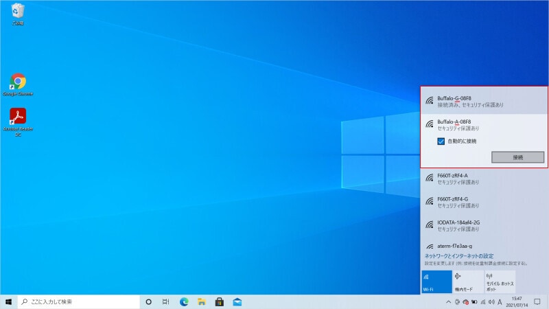549x309 pixels.
Task: Open Task View on the taskbar
Action: (166, 301)
